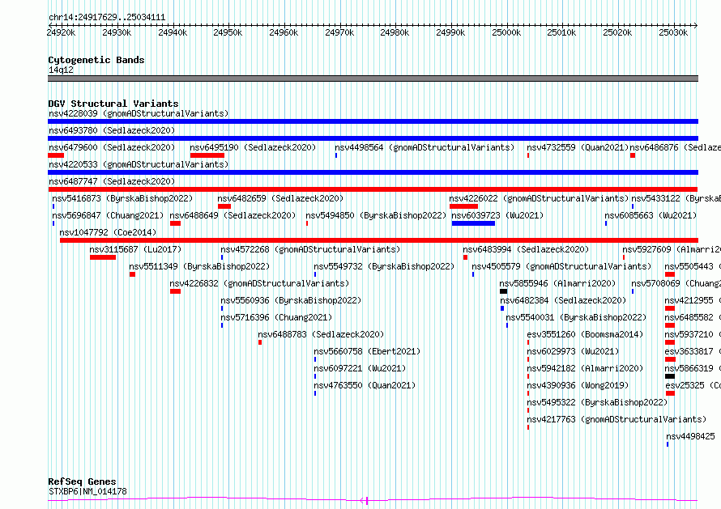Click the red bar under nsv3115687 Lu2017
This screenshot has height=509, width=721.
(x=103, y=257)
